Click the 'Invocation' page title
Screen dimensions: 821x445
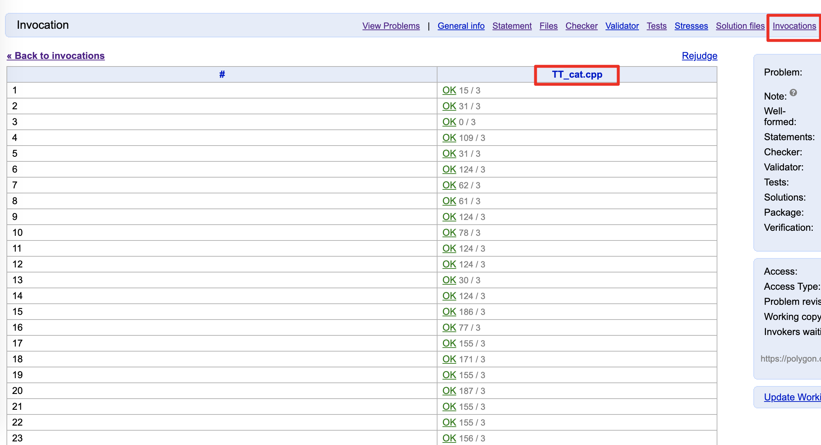43,25
